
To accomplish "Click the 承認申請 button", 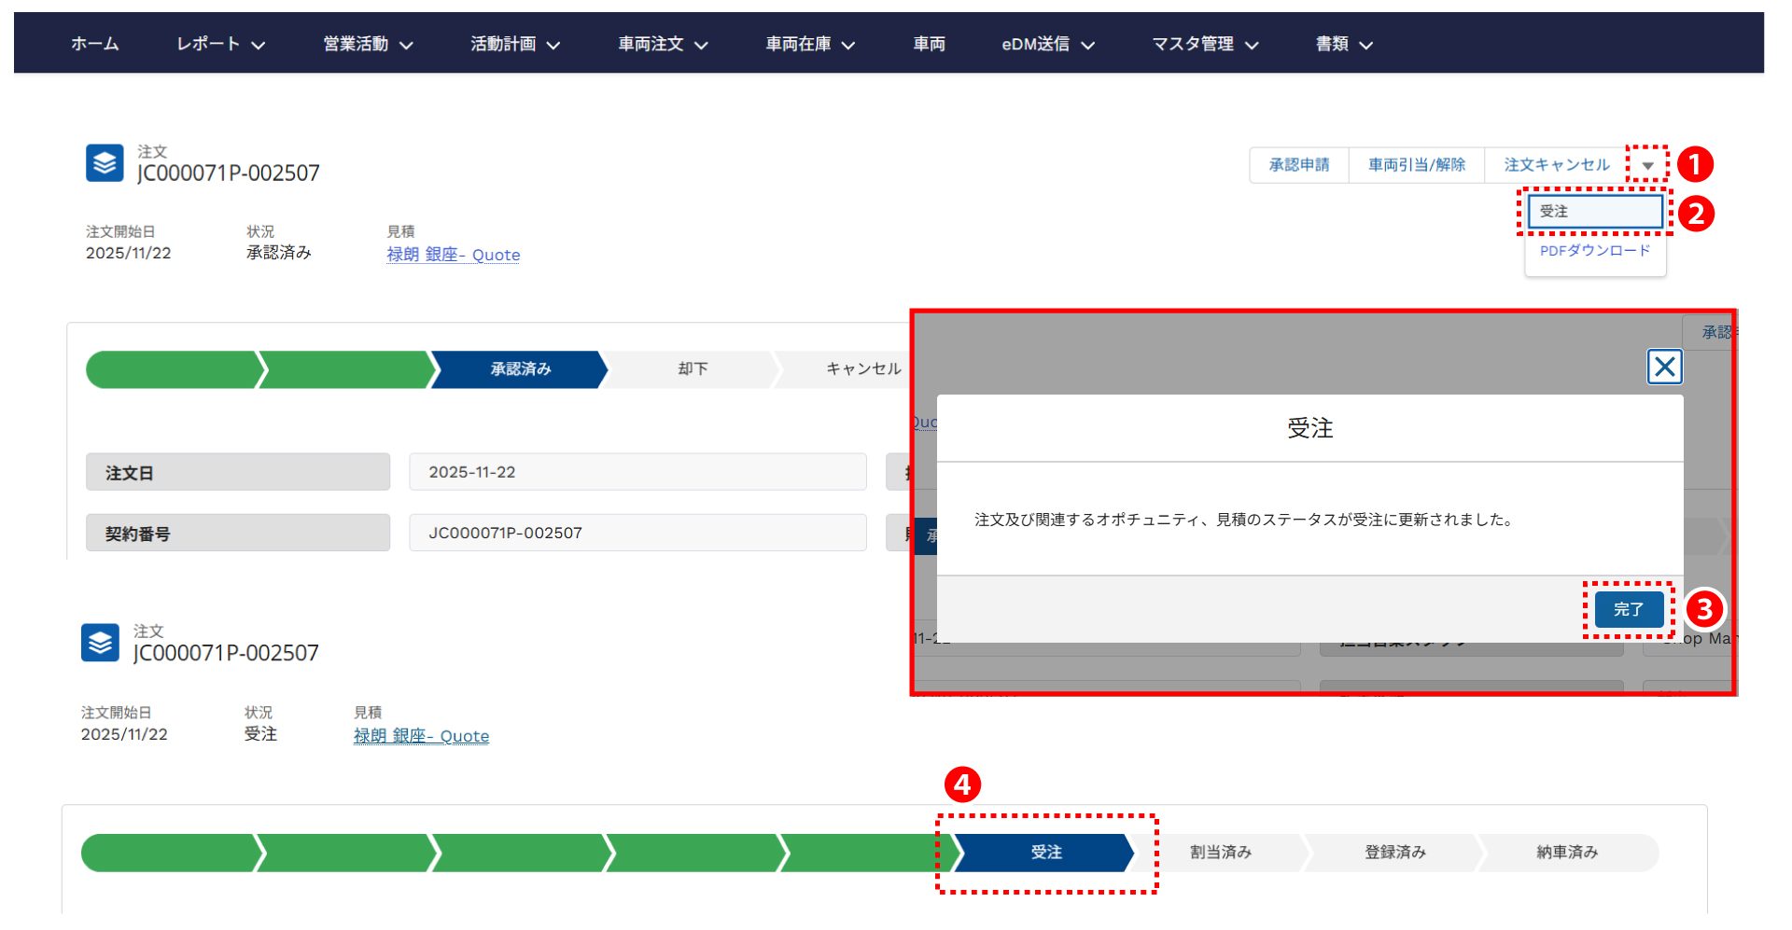I will tap(1298, 165).
